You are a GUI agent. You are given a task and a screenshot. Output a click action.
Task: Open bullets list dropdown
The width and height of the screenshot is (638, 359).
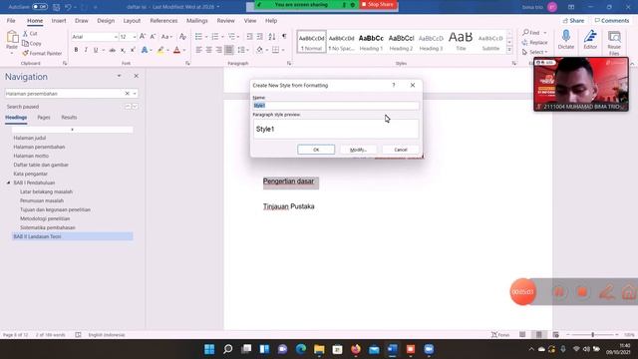pyautogui.click(x=206, y=37)
